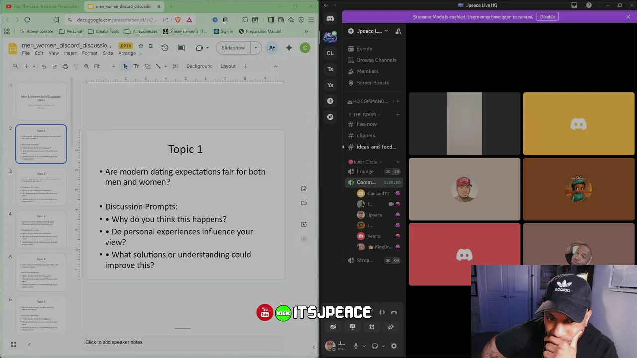This screenshot has width=637, height=358.
Task: Open the Arrange menu
Action: [127, 53]
